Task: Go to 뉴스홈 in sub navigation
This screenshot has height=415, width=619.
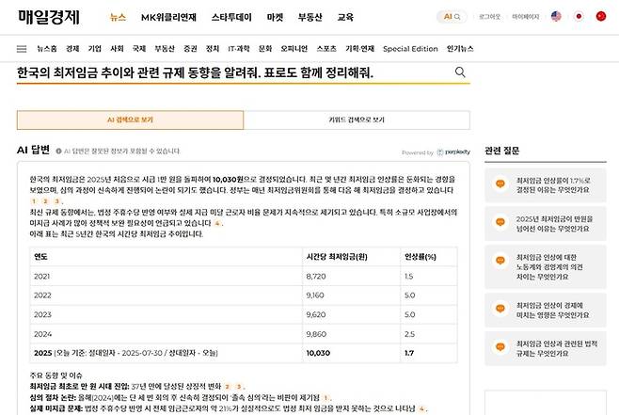Action: pos(47,49)
